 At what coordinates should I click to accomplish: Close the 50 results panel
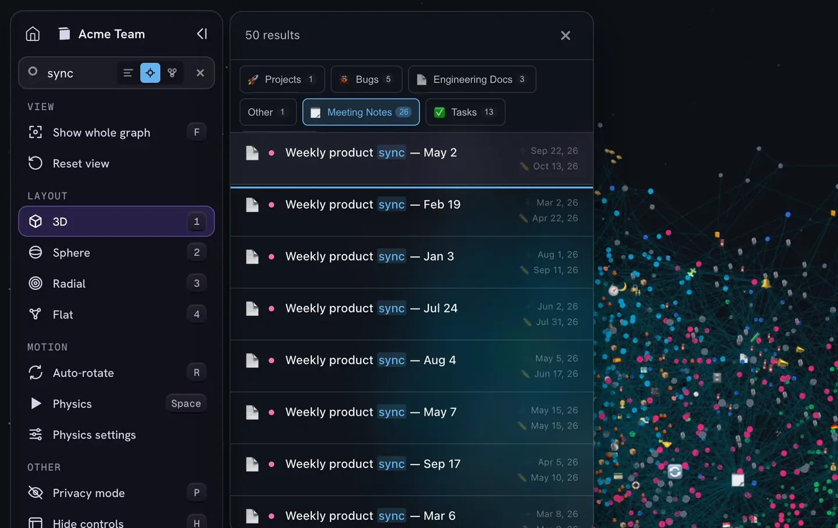(x=565, y=35)
